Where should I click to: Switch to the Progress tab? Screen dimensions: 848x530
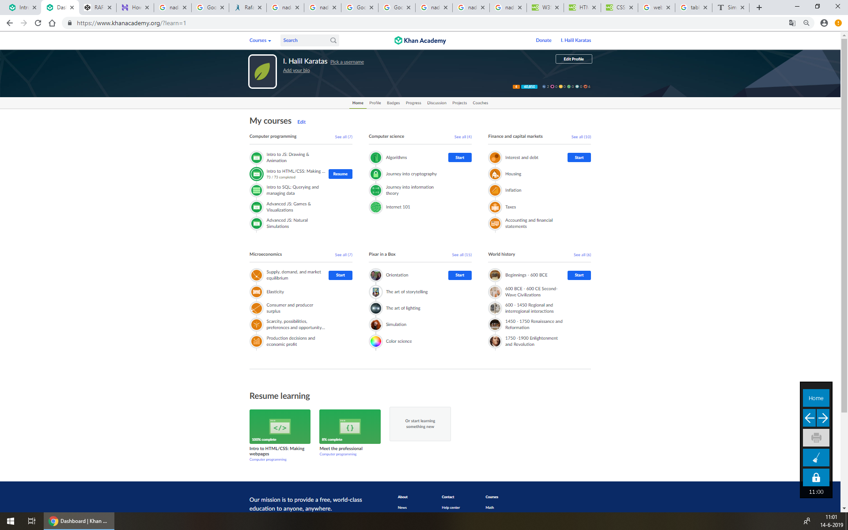pos(413,103)
